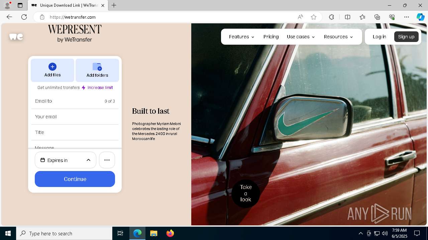The height and width of the screenshot is (240, 428).
Task: Open the Favorites list icon
Action: [x=362, y=17]
